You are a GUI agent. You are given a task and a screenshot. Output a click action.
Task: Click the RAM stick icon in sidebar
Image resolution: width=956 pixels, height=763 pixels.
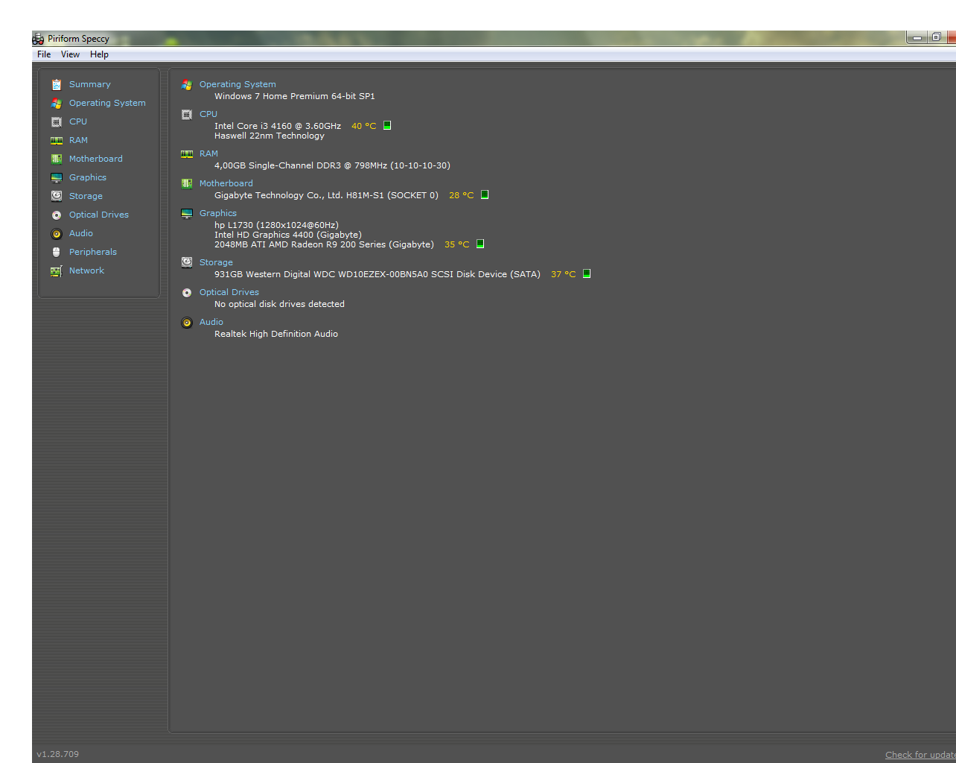[x=57, y=140]
